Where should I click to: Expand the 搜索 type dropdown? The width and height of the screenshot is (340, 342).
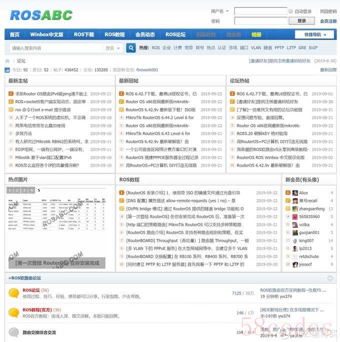click(112, 48)
